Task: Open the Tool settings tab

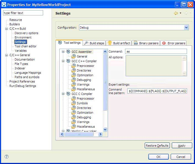Action: [x=69, y=43]
